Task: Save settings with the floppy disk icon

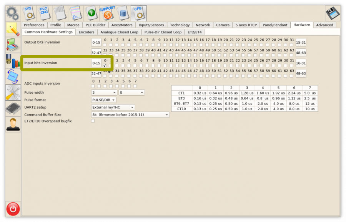Action: [x=333, y=13]
